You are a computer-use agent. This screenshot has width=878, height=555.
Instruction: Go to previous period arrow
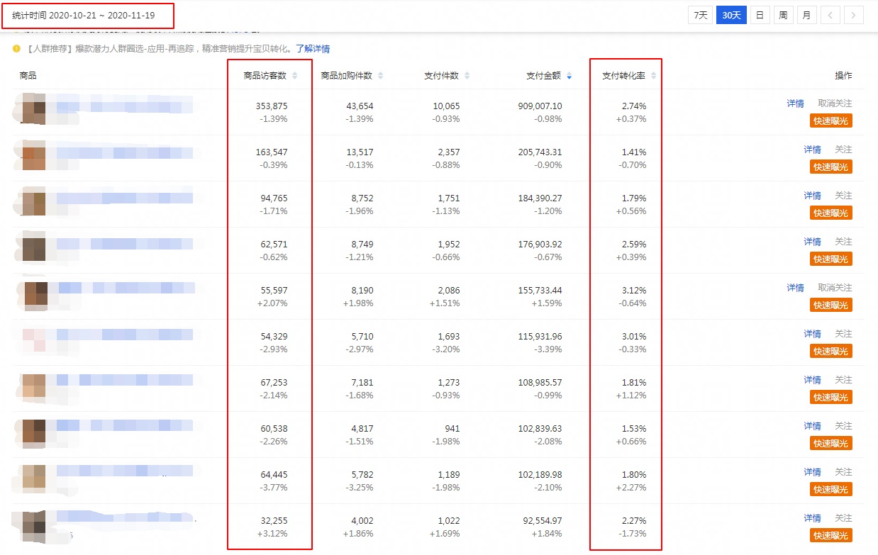coord(830,15)
